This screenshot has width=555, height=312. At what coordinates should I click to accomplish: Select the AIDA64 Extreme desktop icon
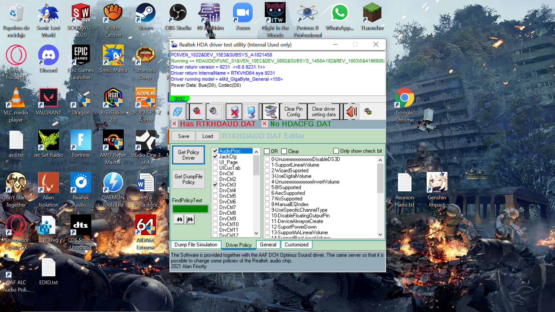point(145,232)
